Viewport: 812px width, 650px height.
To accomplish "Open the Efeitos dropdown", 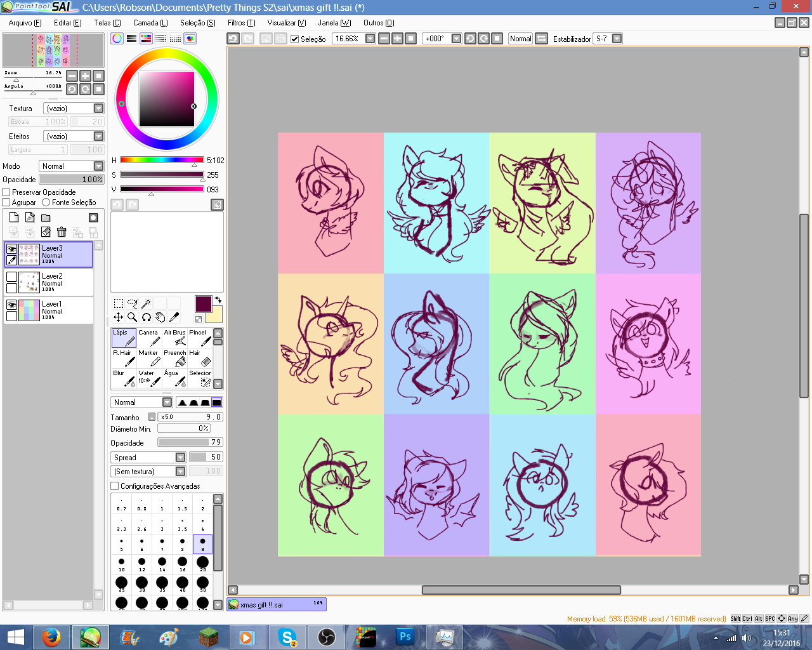I will point(74,136).
